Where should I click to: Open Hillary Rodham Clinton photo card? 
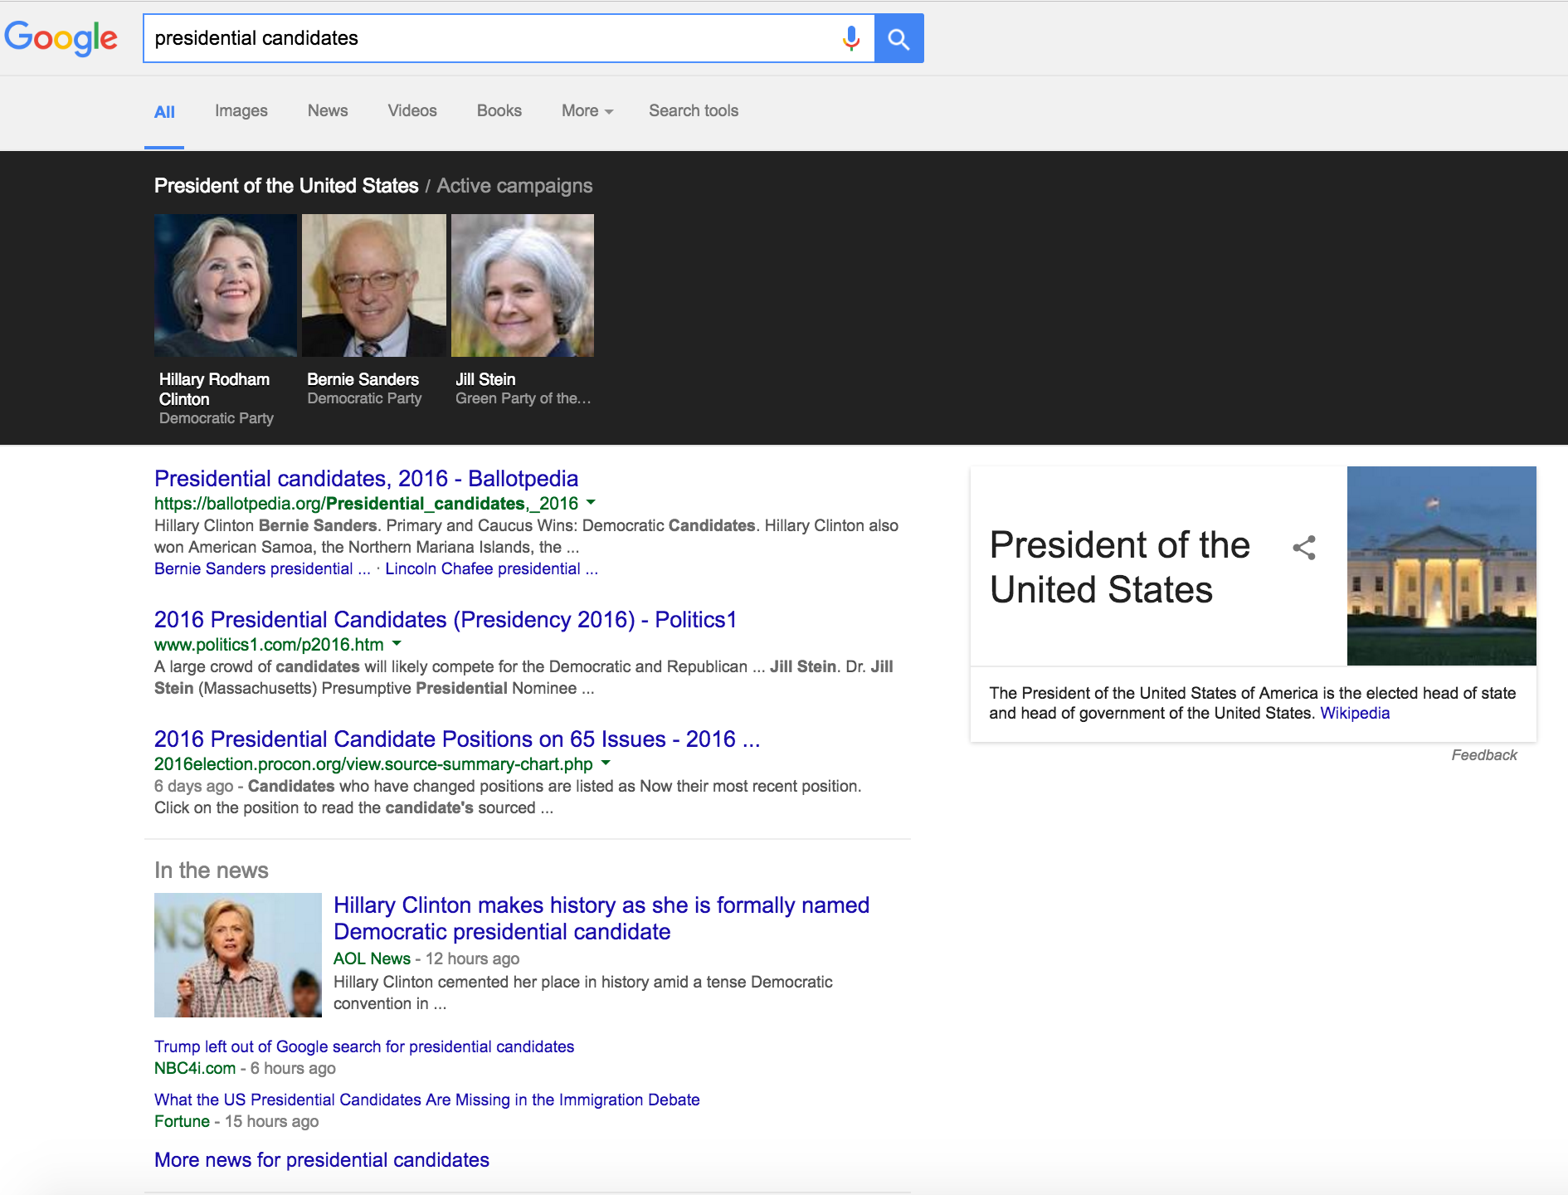(226, 285)
